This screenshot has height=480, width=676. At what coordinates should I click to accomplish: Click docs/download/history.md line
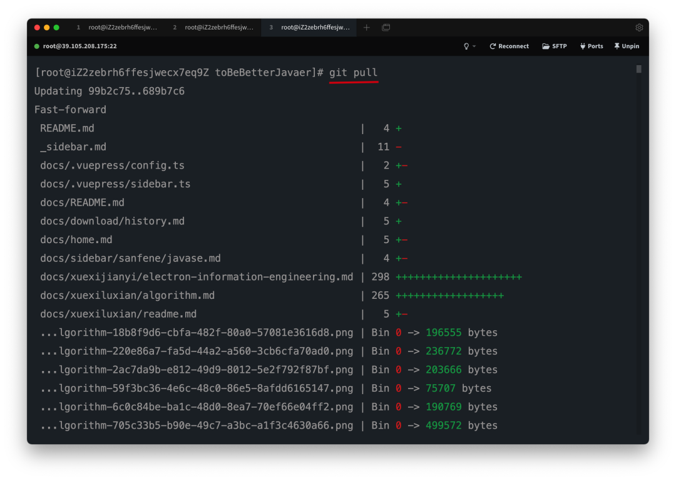pos(112,221)
